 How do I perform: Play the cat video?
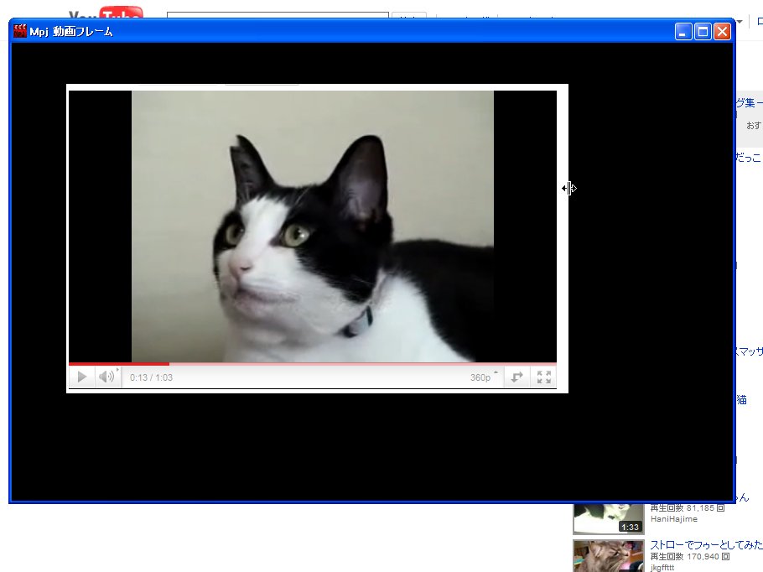(82, 377)
